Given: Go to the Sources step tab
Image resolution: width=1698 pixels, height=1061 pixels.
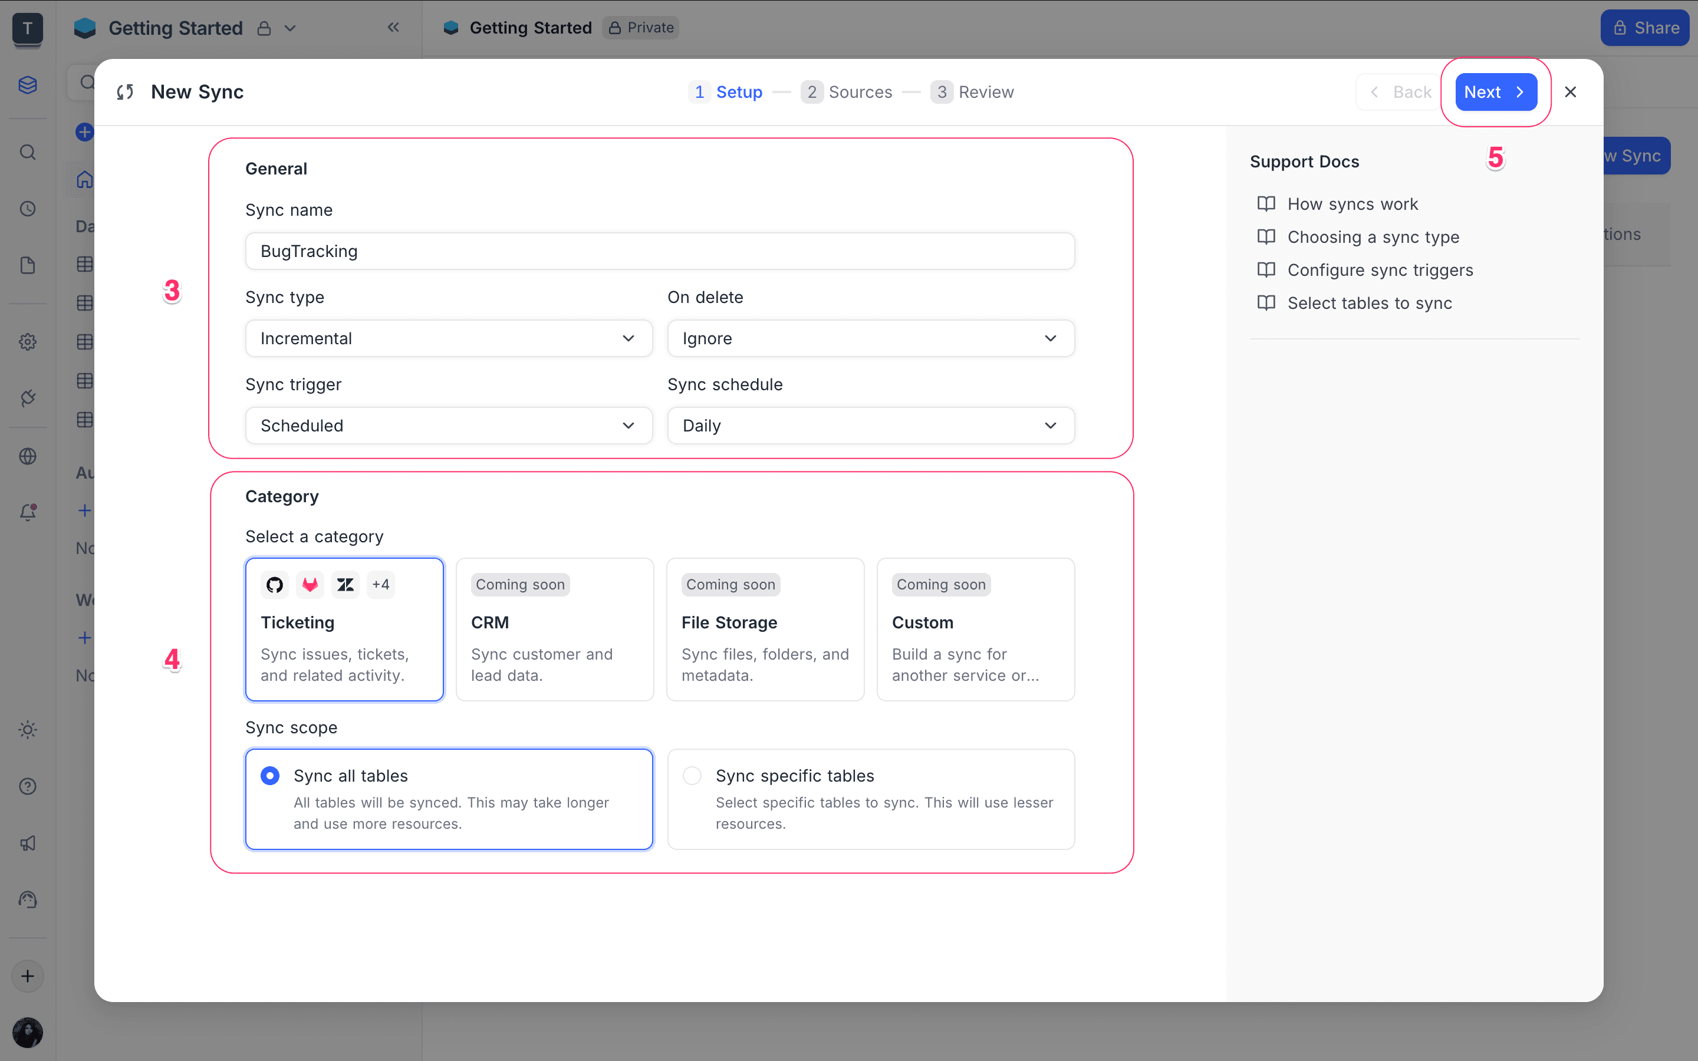Looking at the screenshot, I should click(x=847, y=92).
